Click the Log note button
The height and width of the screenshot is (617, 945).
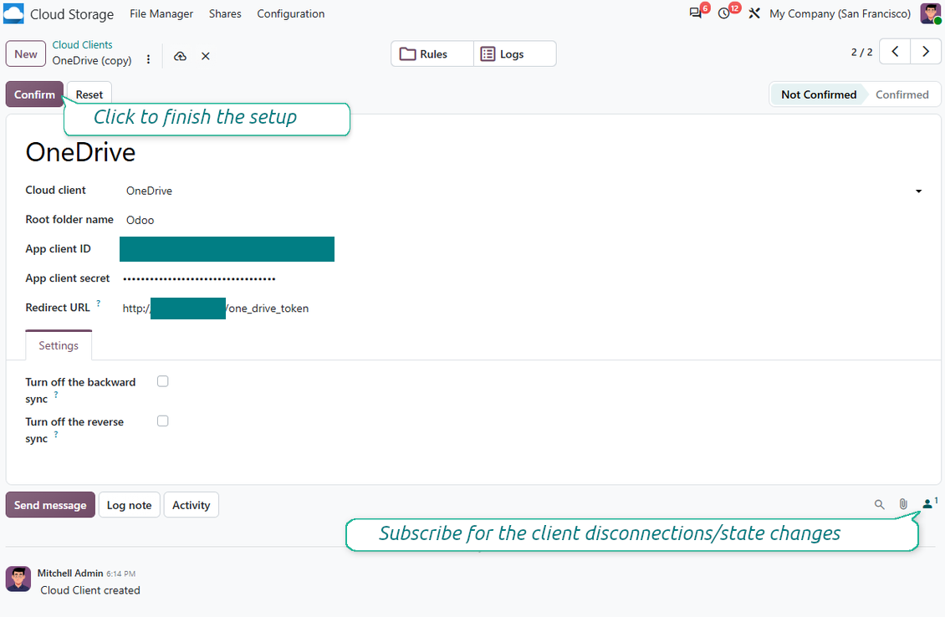click(x=129, y=505)
